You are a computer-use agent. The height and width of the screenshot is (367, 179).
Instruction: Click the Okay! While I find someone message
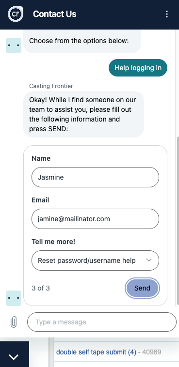[83, 114]
